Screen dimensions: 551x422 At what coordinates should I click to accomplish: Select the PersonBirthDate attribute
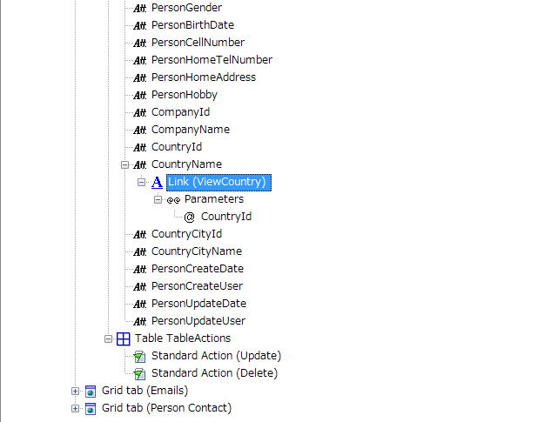point(192,25)
